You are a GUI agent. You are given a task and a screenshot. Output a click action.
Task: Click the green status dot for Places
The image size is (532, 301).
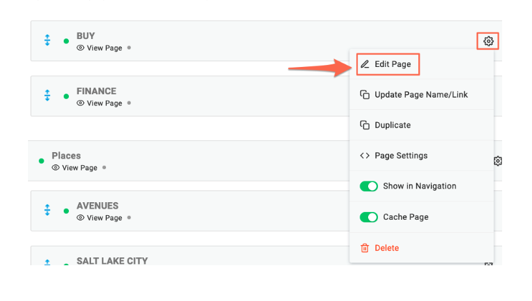pos(42,161)
